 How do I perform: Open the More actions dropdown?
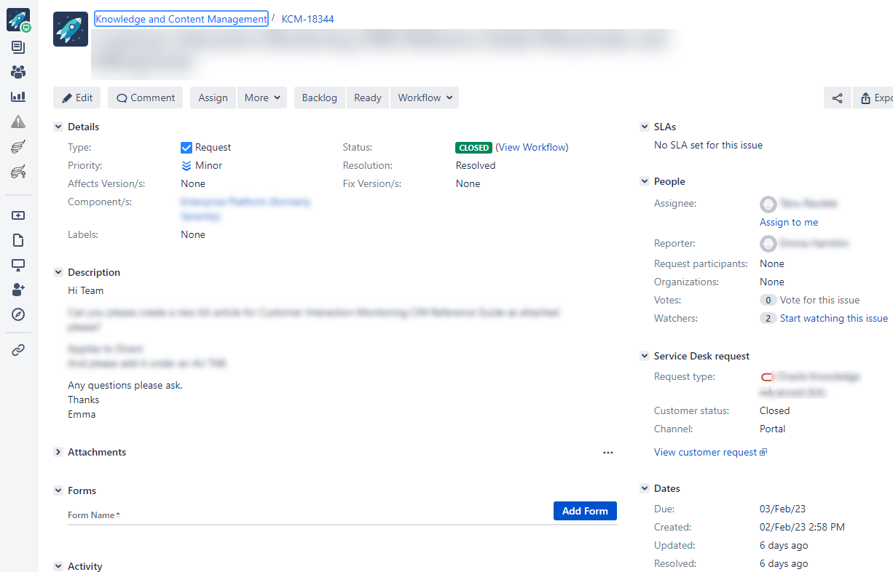pyautogui.click(x=262, y=98)
